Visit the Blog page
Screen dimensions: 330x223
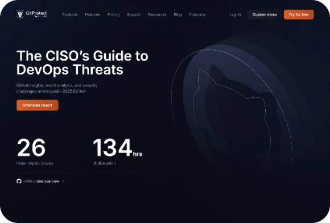[x=178, y=15]
